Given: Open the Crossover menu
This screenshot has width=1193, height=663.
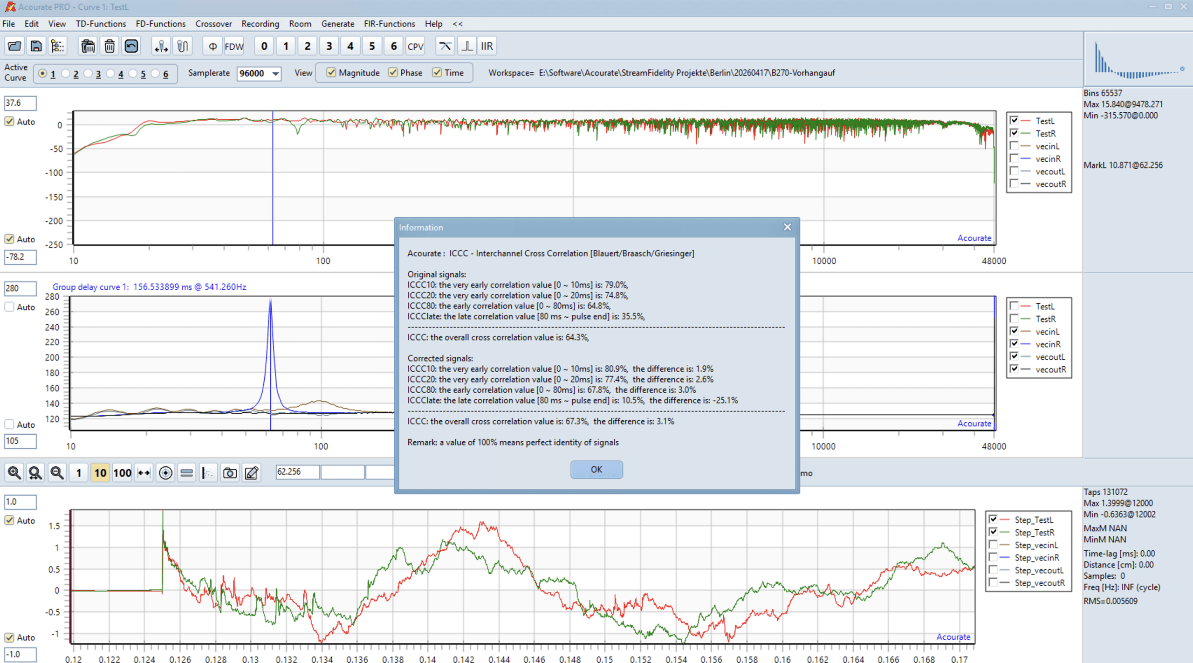Looking at the screenshot, I should point(213,24).
